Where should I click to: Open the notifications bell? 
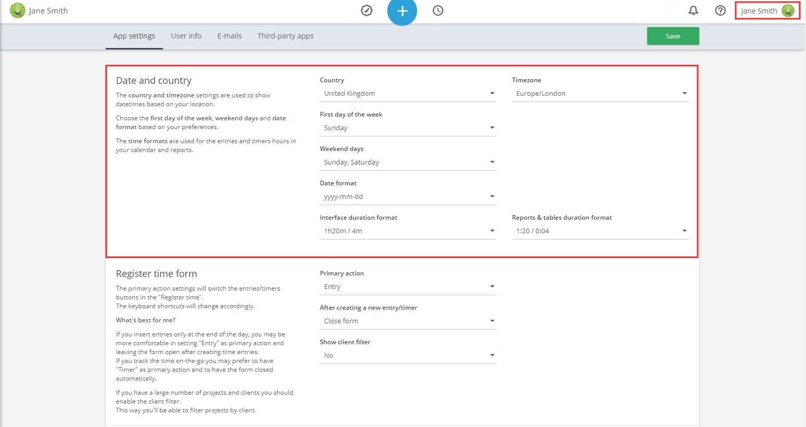[693, 10]
